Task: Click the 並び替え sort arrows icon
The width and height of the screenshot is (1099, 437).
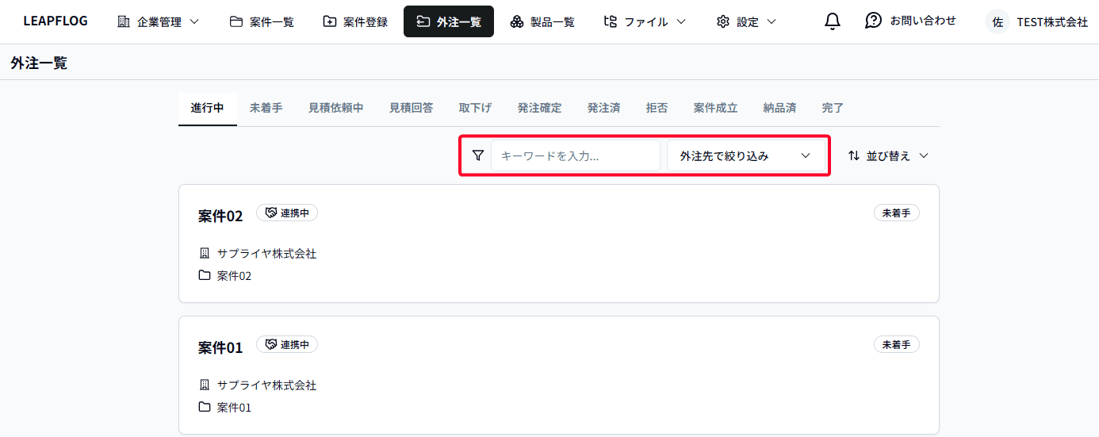Action: point(854,156)
